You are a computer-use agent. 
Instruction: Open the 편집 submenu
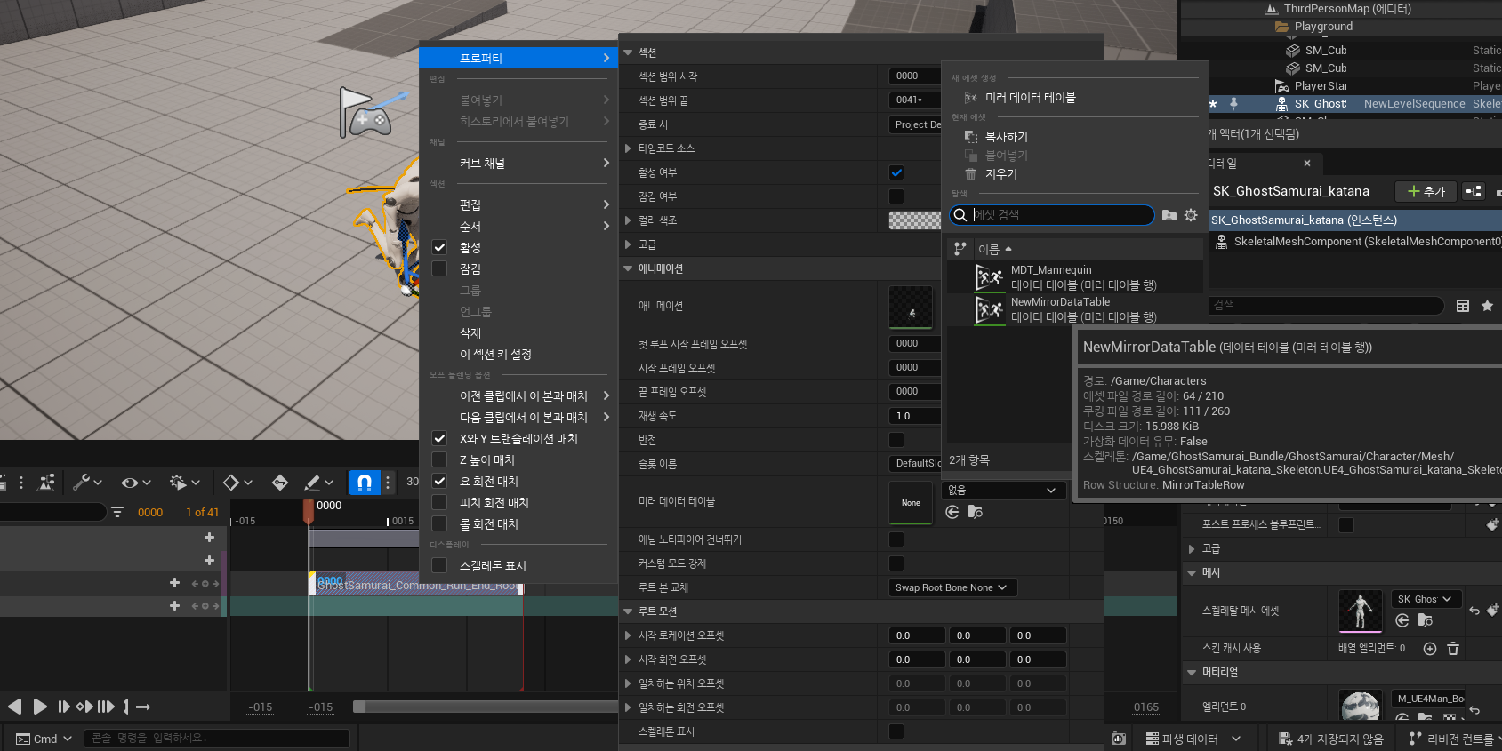click(518, 205)
